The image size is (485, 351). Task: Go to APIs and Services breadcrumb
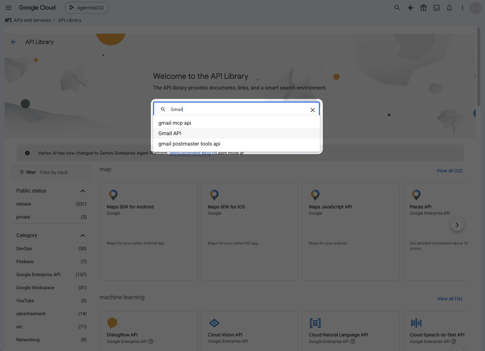(x=32, y=20)
